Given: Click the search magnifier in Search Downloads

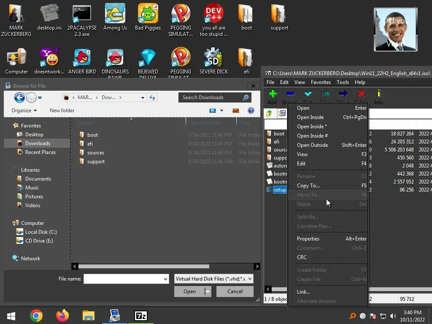Looking at the screenshot, I should [246, 97].
